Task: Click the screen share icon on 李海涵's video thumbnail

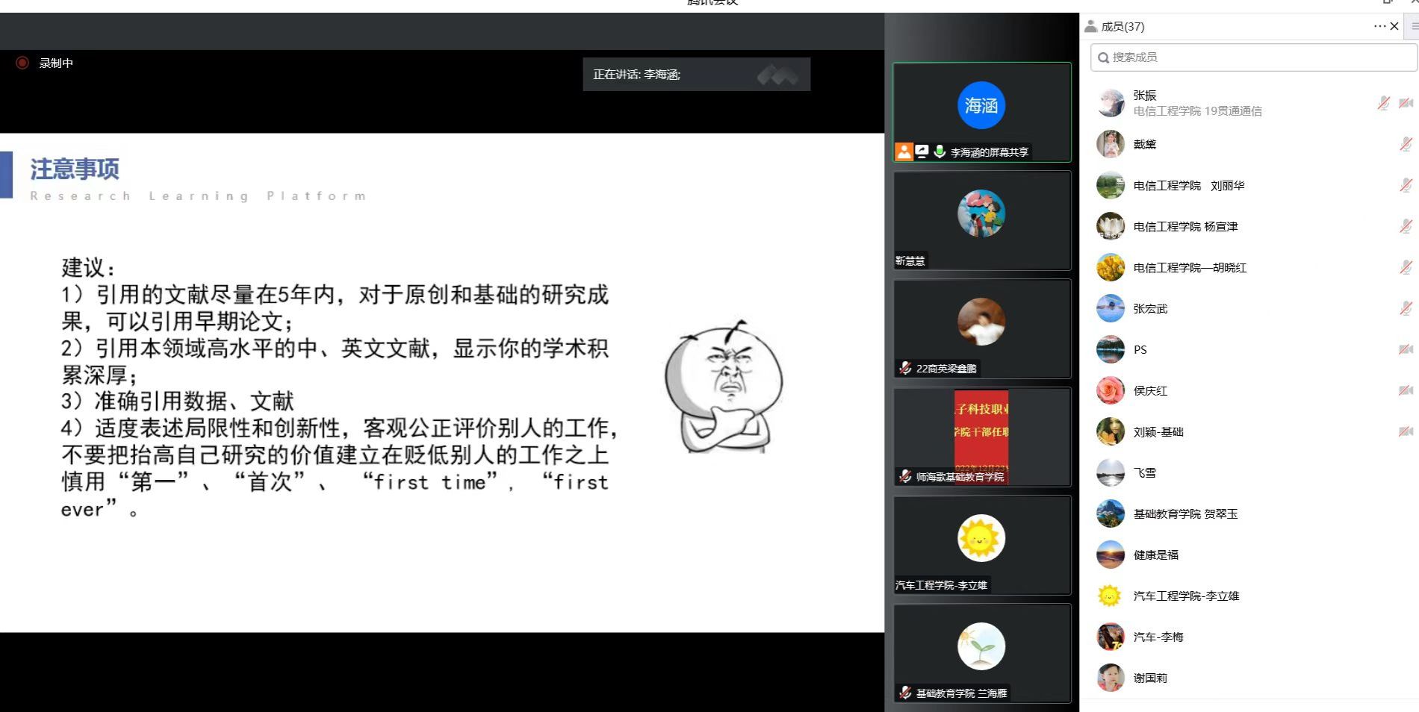Action: tap(922, 152)
